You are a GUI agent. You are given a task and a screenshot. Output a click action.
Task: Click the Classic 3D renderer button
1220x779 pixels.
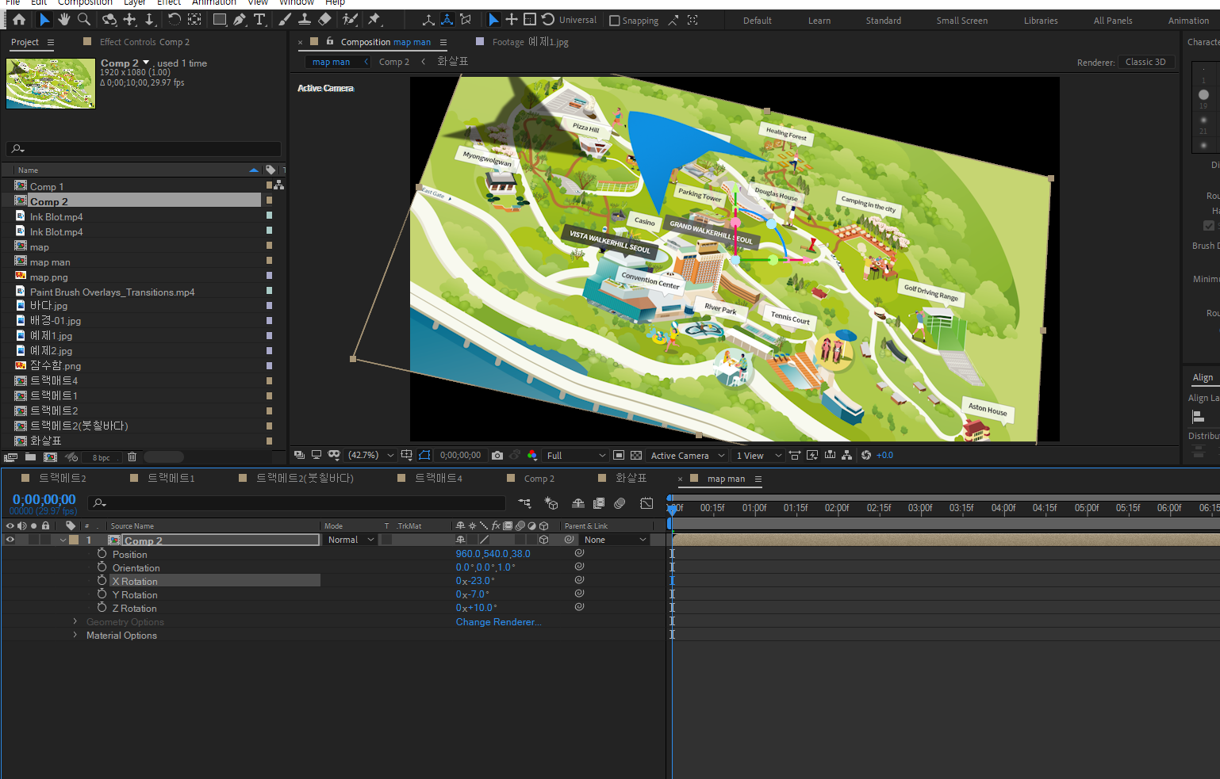point(1145,62)
